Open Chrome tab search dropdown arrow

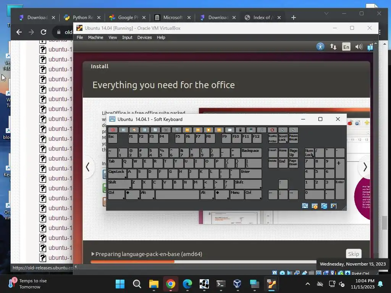click(x=326, y=13)
